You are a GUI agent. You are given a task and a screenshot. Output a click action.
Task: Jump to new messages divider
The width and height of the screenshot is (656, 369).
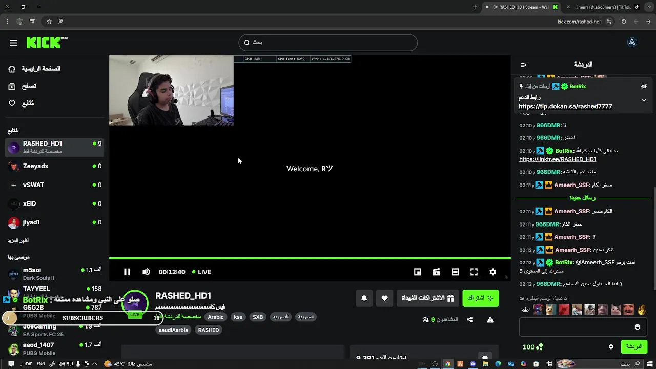tap(582, 198)
